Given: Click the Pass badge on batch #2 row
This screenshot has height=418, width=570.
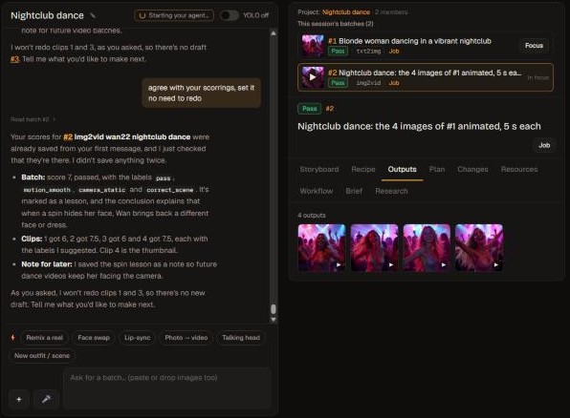Looking at the screenshot, I should coord(338,83).
